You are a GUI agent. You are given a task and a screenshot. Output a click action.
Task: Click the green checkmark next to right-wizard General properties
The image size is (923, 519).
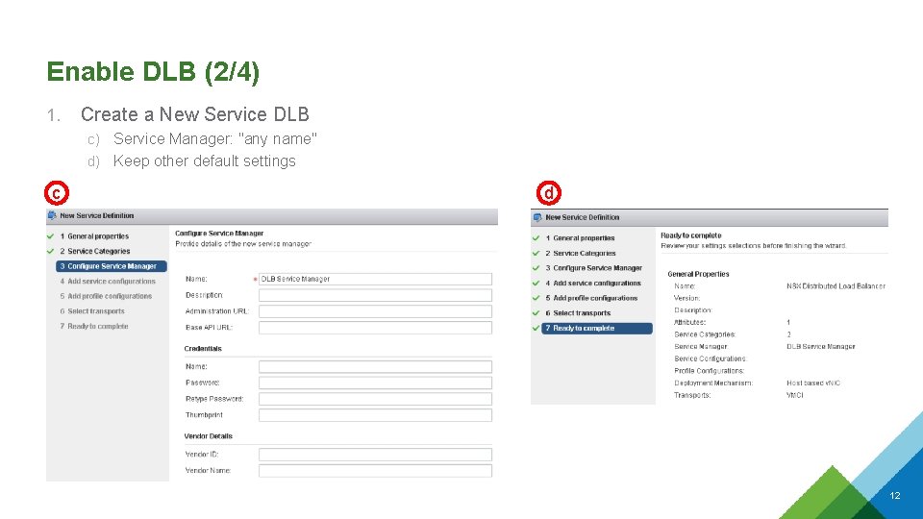[536, 238]
